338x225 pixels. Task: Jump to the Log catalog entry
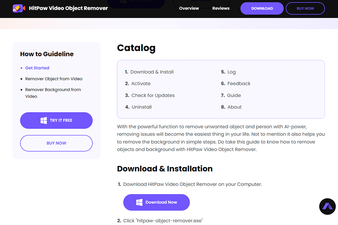pyautogui.click(x=231, y=72)
